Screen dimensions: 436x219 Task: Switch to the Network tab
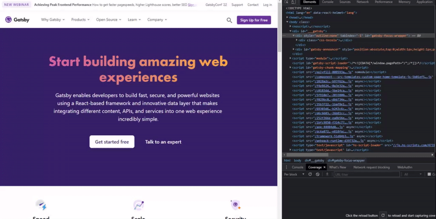(363, 2)
